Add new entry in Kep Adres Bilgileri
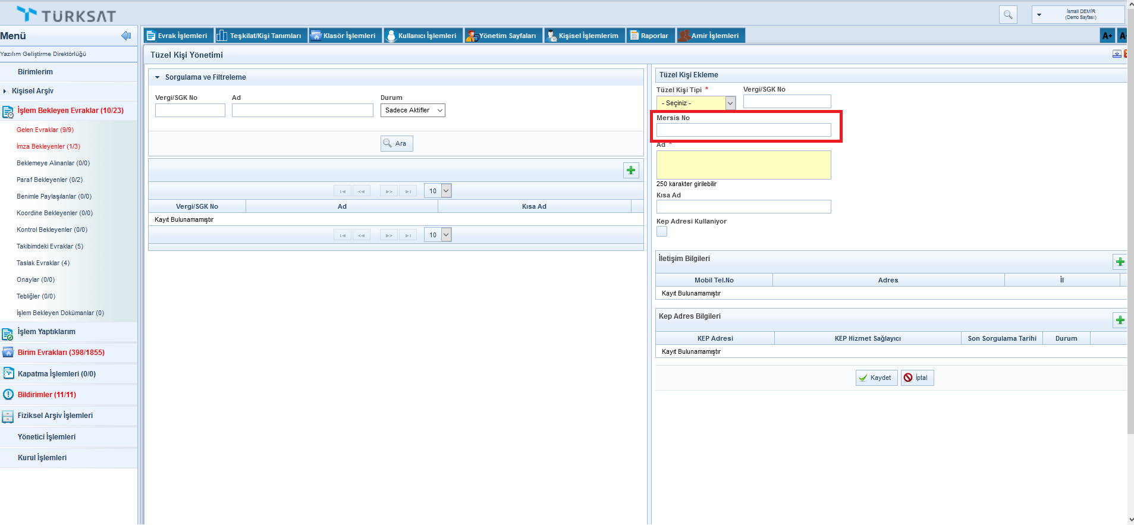1134x525 pixels. point(1120,320)
